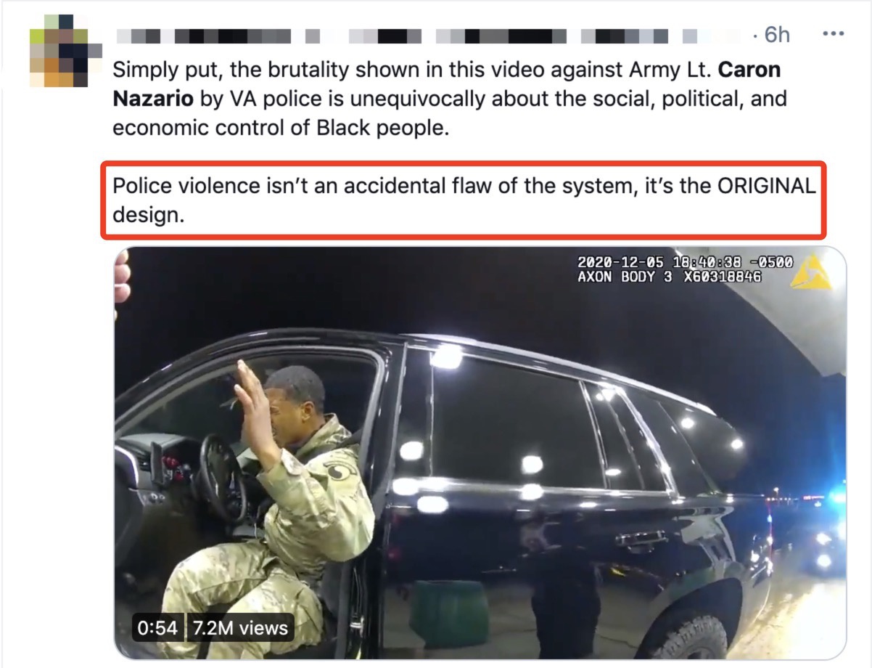Screen dimensions: 872x668
Task: Open the three-dot more options menu
Action: pyautogui.click(x=832, y=34)
